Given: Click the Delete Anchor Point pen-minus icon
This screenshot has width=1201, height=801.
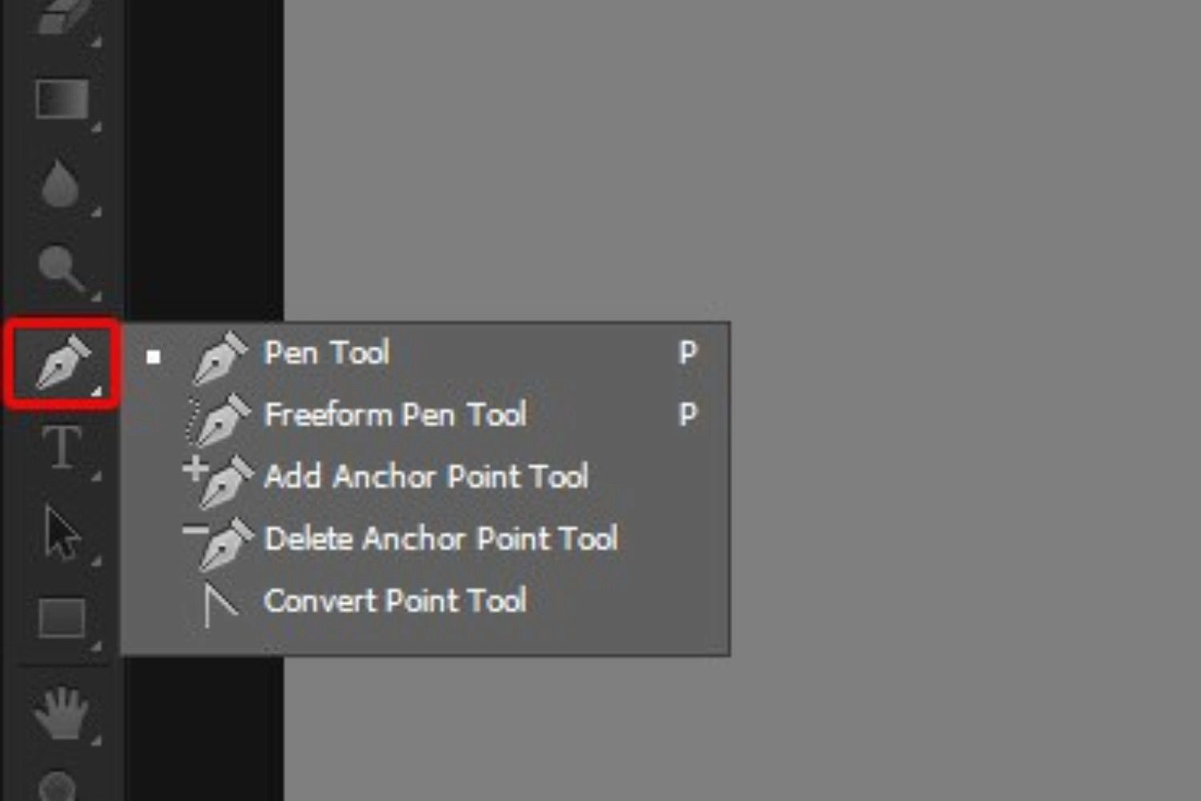Looking at the screenshot, I should tap(218, 543).
